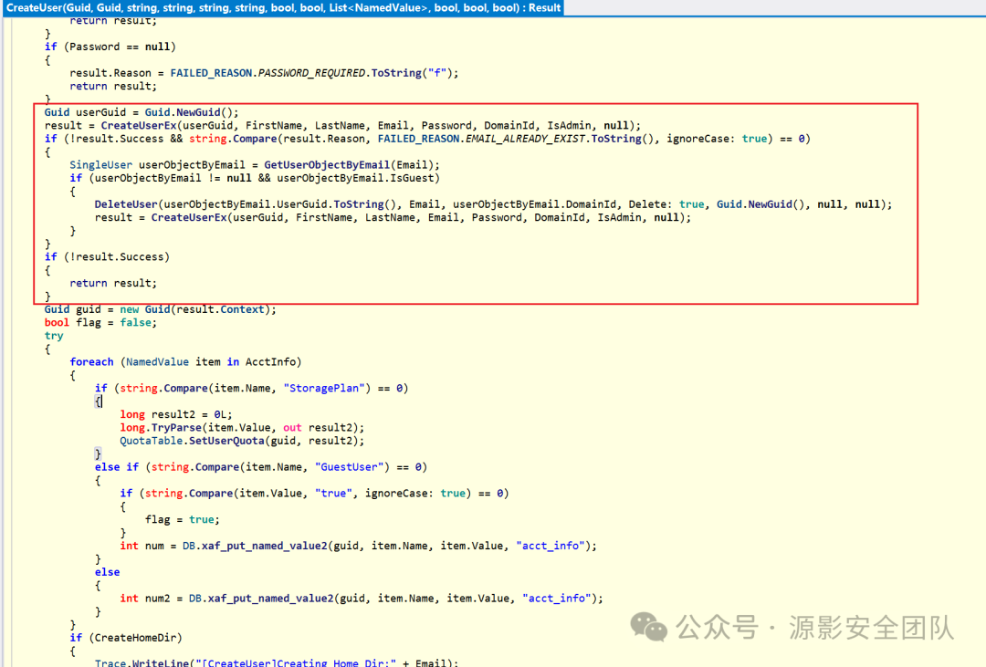
Task: Click the "GuestUser" string literal
Action: click(349, 467)
